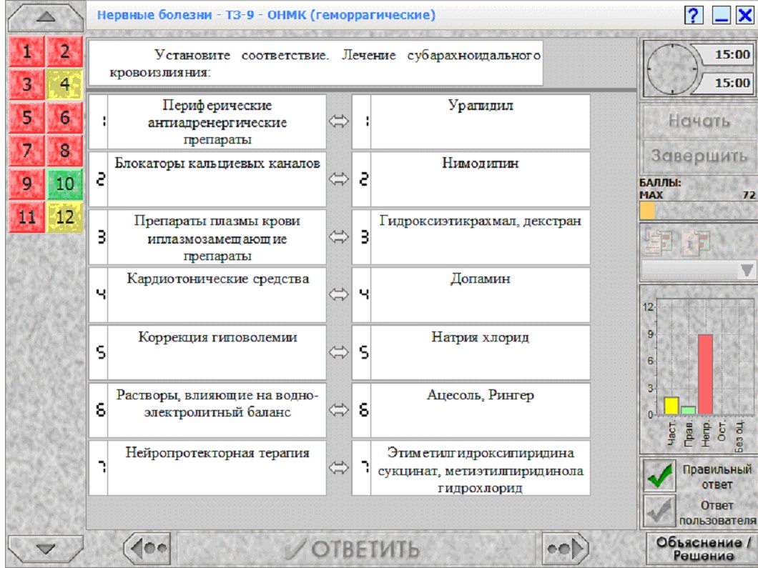The image size is (758, 568).
Task: Close the test window
Action: pos(745,16)
